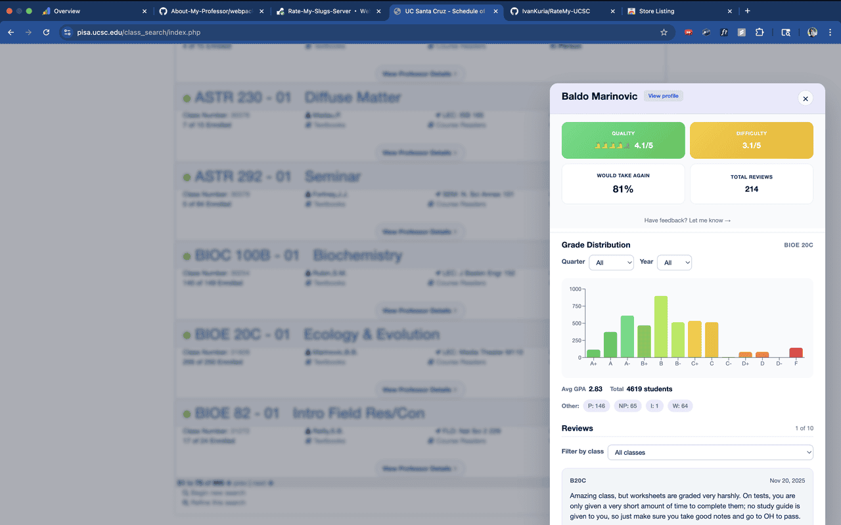Image resolution: width=841 pixels, height=525 pixels.
Task: Open a new browser tab
Action: tap(747, 11)
